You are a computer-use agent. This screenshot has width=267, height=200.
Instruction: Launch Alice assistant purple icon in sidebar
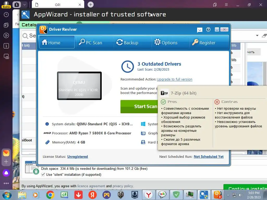pos(6,173)
